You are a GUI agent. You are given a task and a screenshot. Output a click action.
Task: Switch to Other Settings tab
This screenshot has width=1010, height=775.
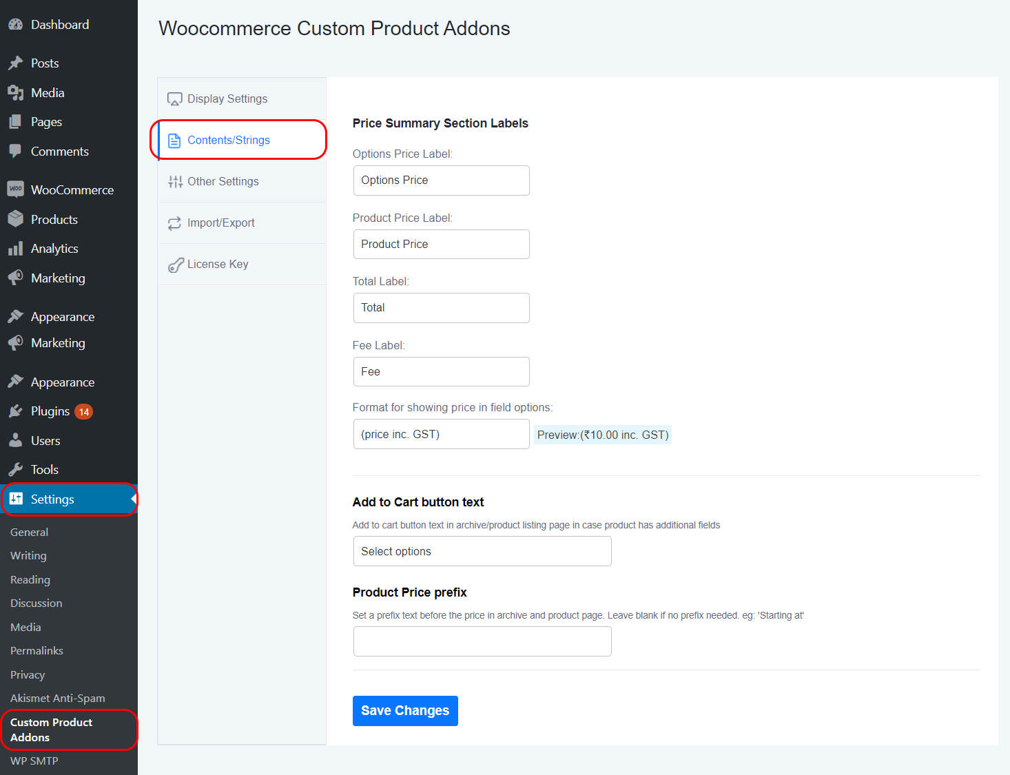point(242,181)
